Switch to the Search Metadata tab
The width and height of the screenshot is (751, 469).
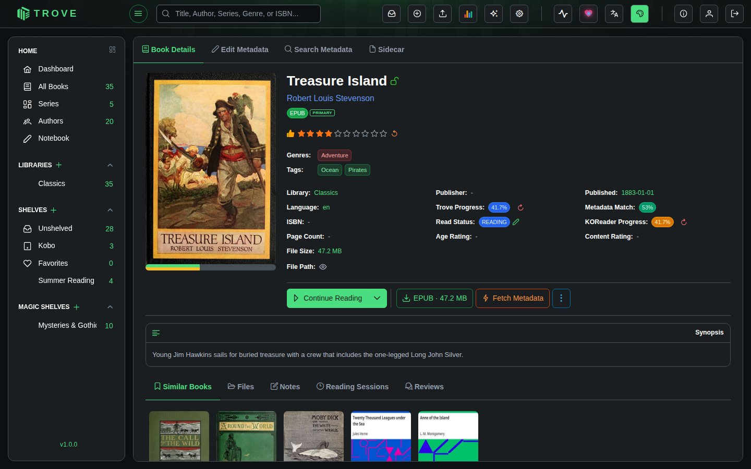pos(318,50)
